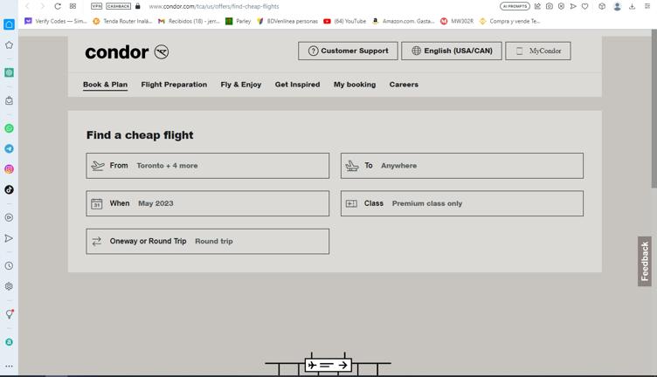Open ChatGPT icon in sidebar

(x=9, y=72)
